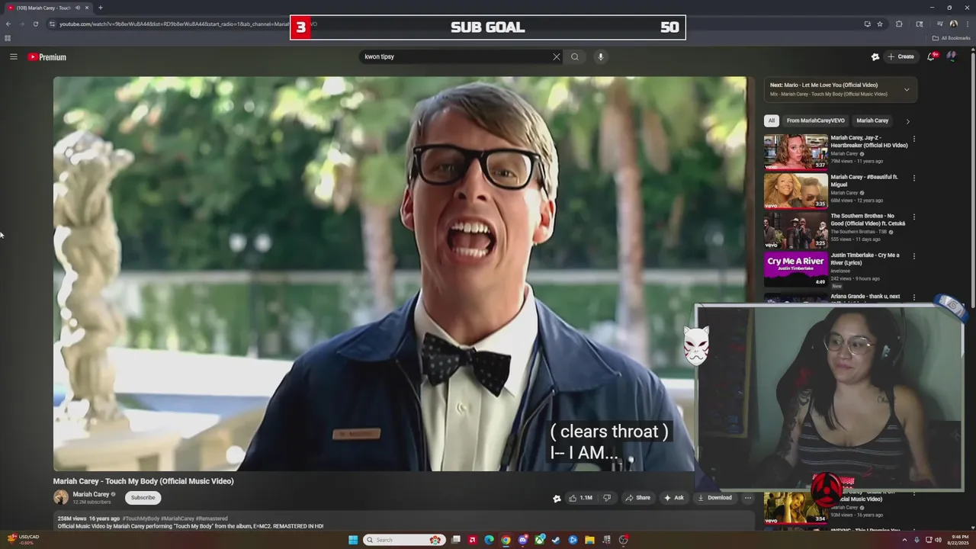Click the Ask button
Viewport: 976px width, 549px height.
[674, 498]
